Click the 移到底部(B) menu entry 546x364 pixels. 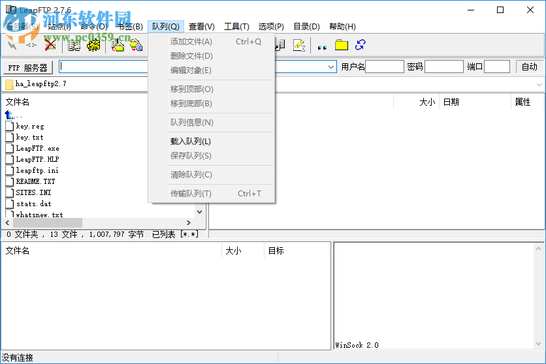[212, 104]
